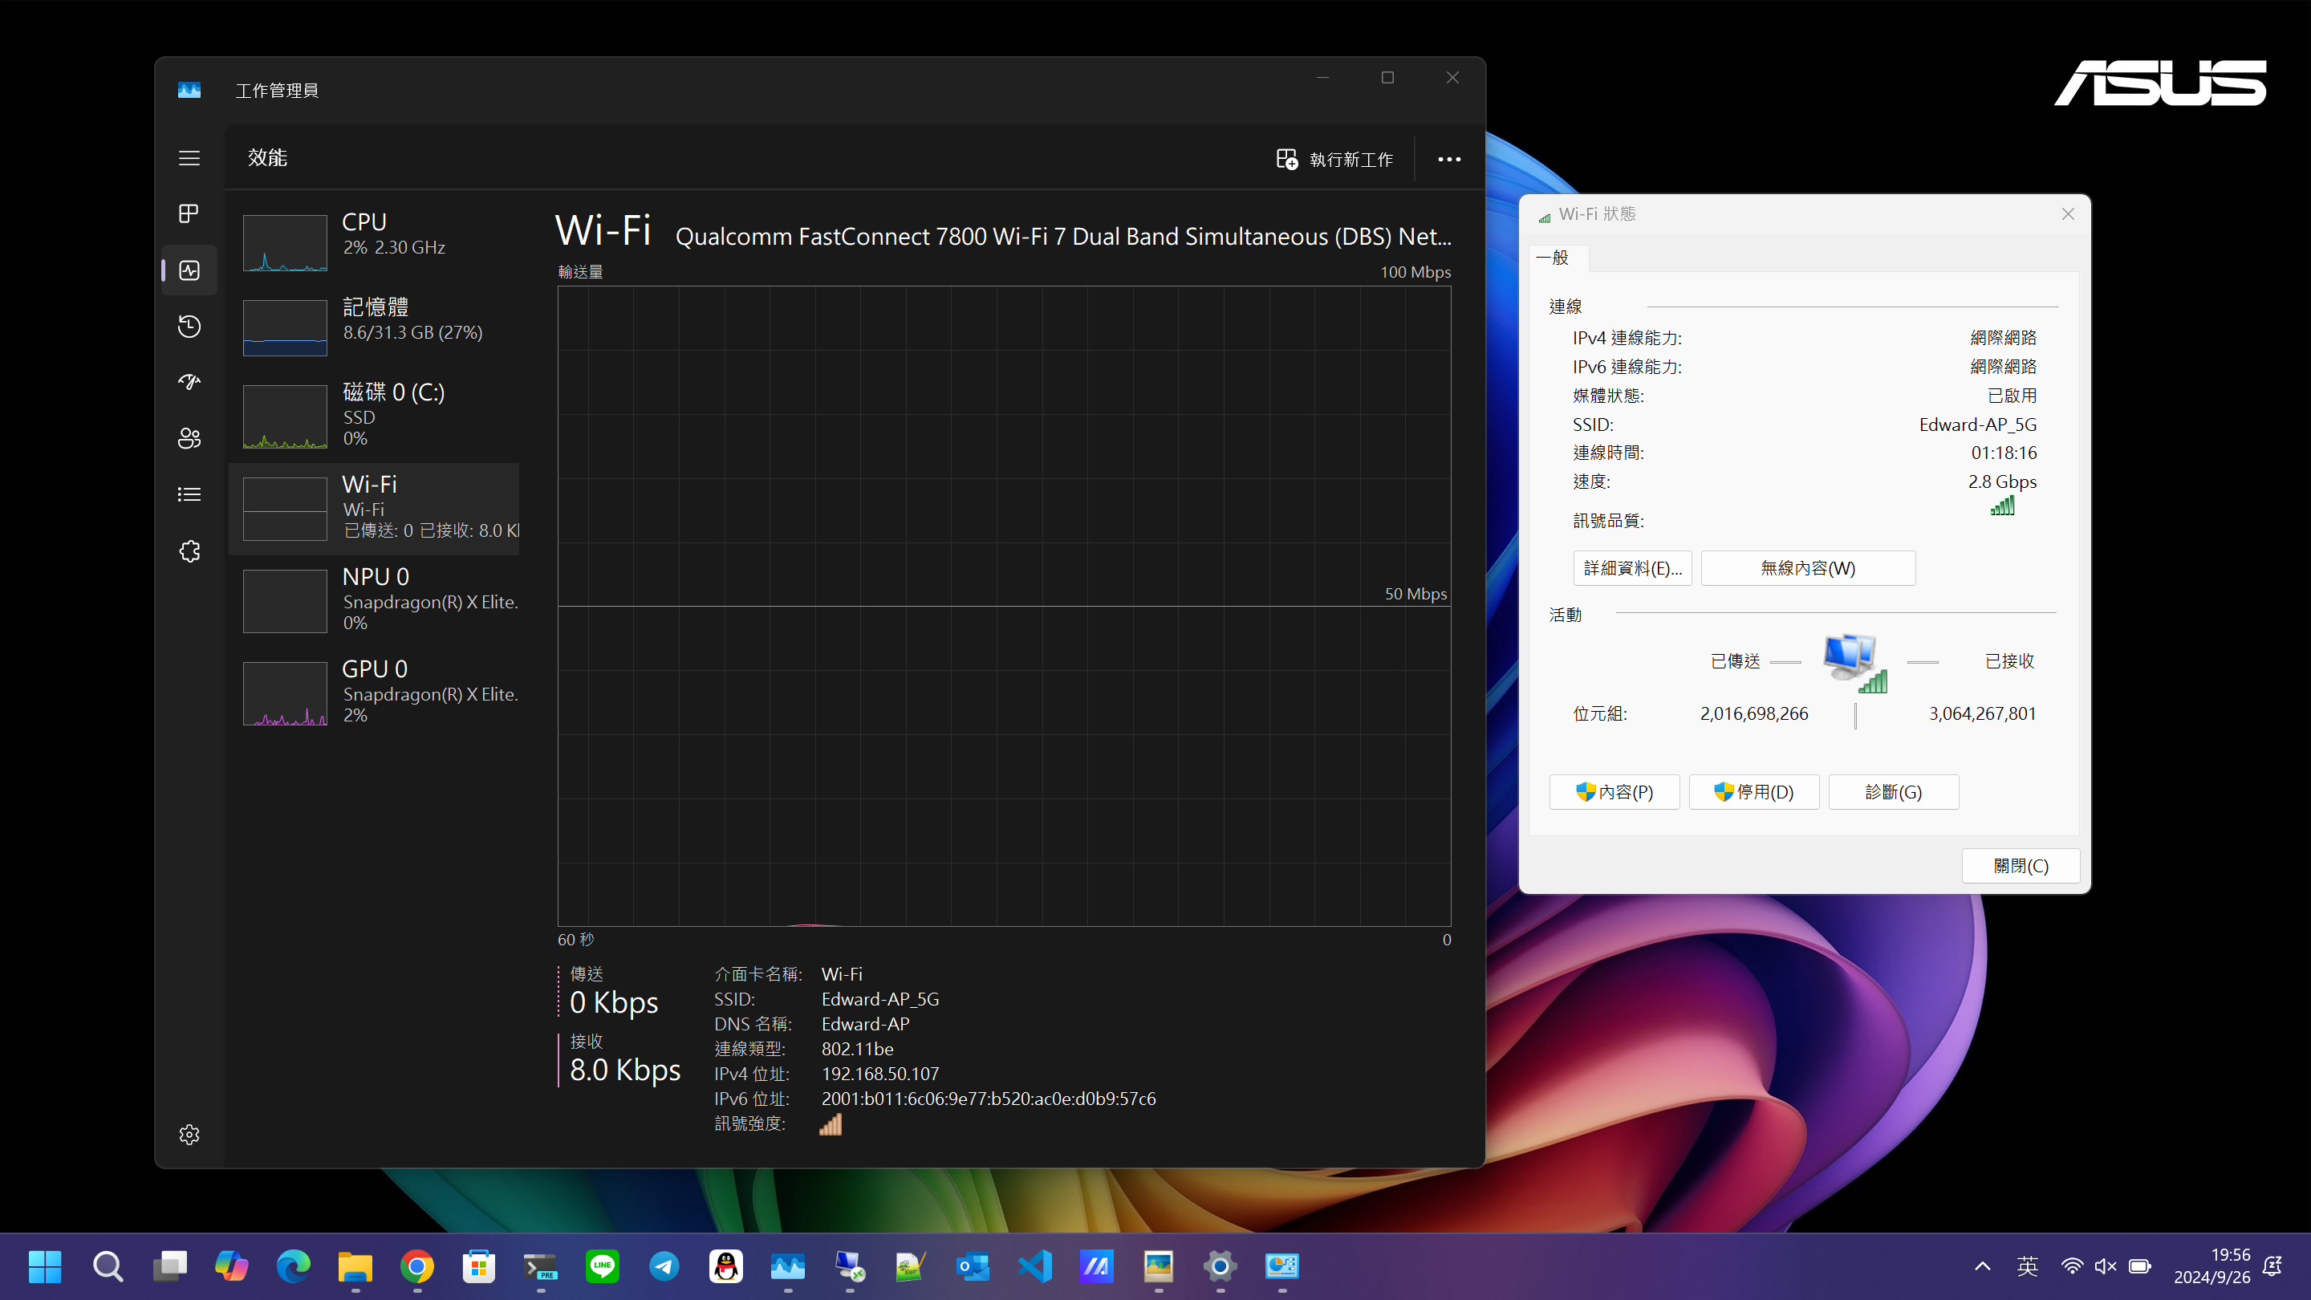Open the three-dots more options menu

tap(1449, 159)
